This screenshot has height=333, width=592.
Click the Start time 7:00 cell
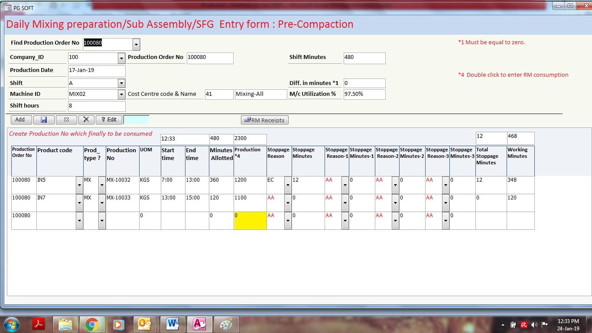[173, 185]
